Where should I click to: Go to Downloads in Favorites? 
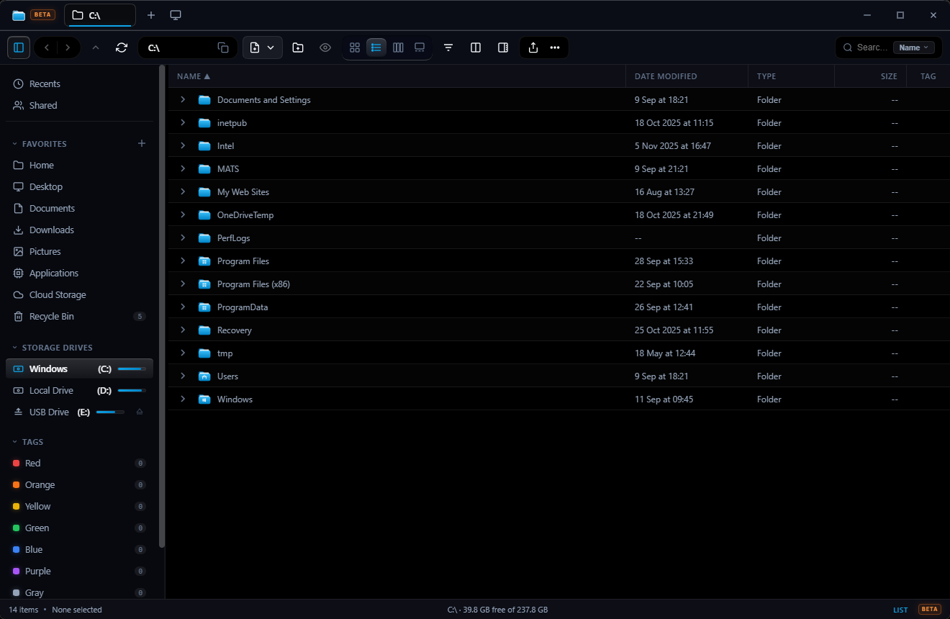click(x=79, y=230)
